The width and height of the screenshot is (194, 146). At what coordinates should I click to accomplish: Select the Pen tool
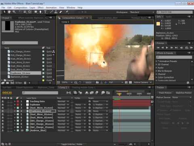coord(40,12)
